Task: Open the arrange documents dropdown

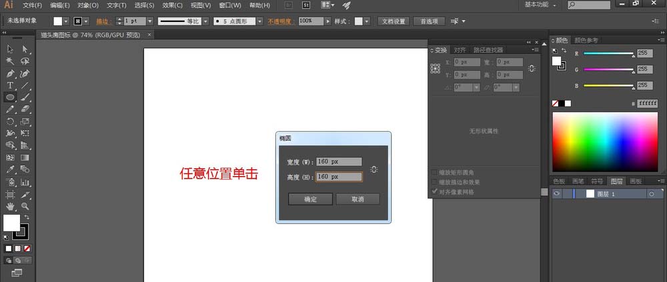Action: (327, 5)
